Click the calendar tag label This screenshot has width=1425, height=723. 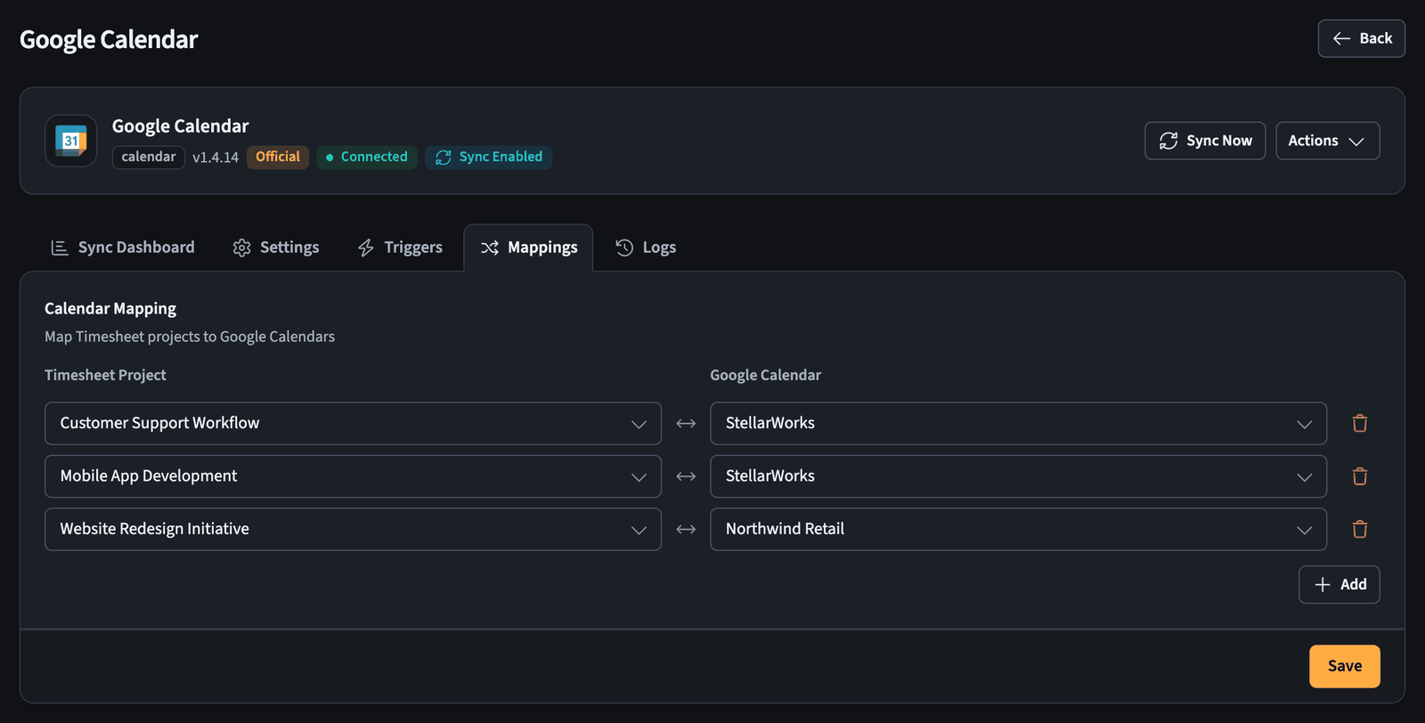pos(149,158)
